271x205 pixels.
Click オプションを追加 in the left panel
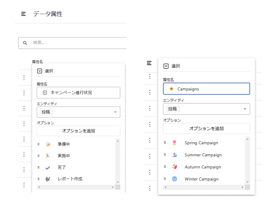(x=78, y=131)
